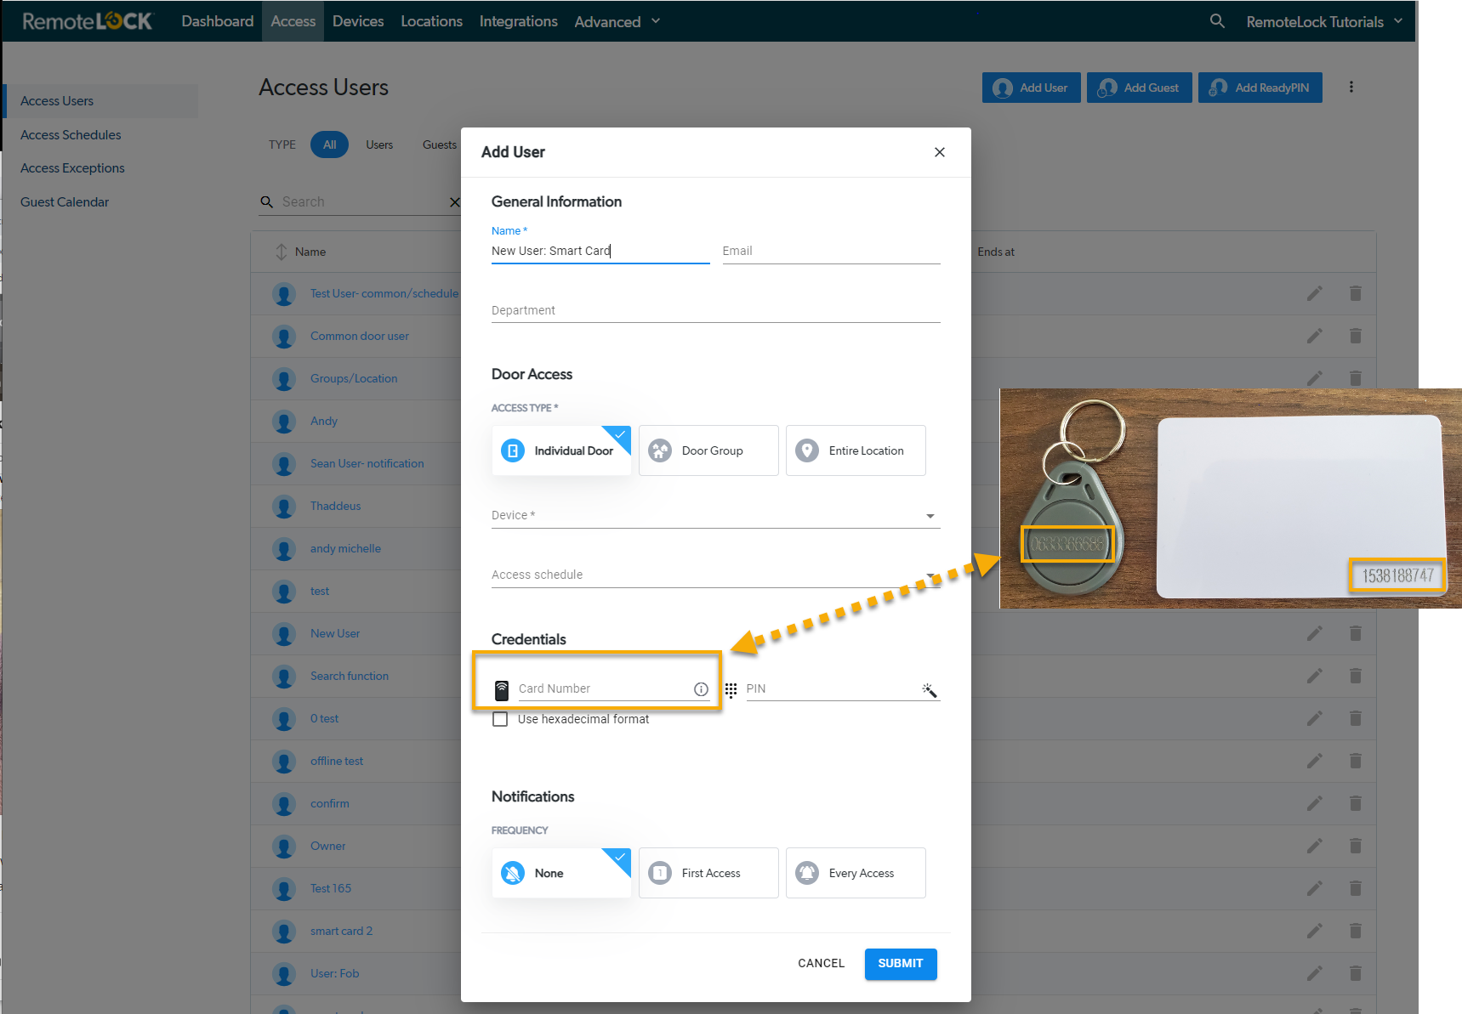Viewport: 1462px width, 1014px height.
Task: Click the info icon beside Card Number
Action: pos(701,688)
